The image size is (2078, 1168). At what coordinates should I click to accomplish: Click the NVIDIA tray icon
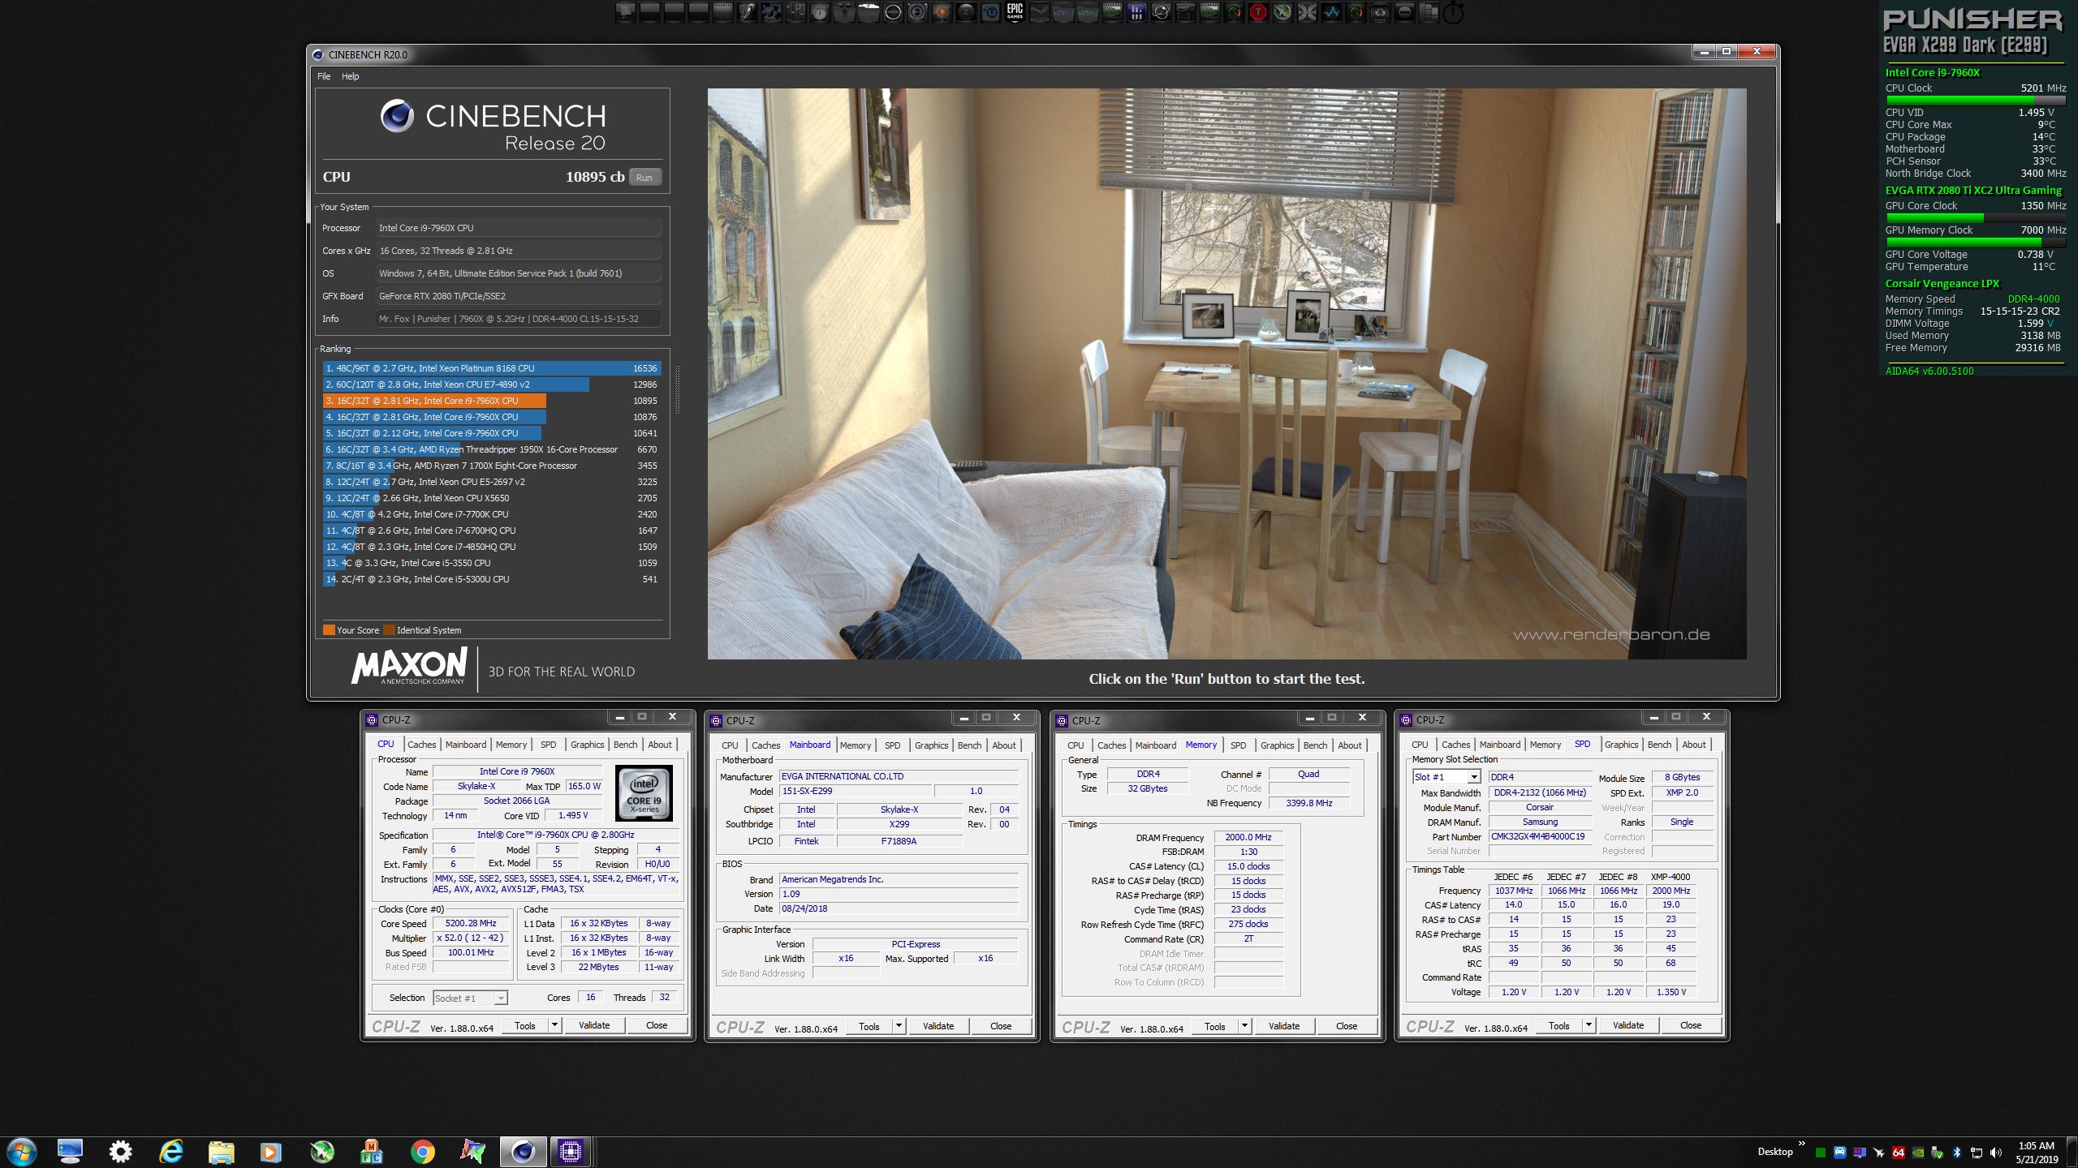[x=1917, y=1153]
